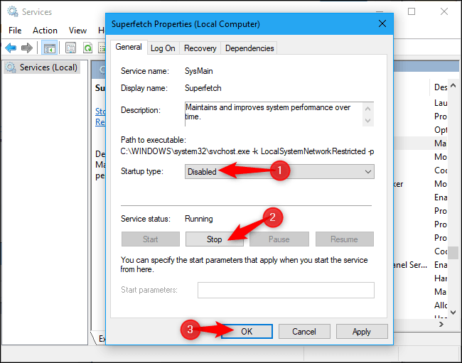The image size is (462, 363).
Task: Click Cancel to discard changes
Action: tap(303, 331)
